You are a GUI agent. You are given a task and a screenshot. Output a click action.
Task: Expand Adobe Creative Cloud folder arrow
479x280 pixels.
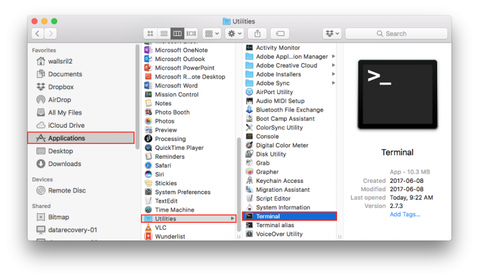[x=334, y=65]
